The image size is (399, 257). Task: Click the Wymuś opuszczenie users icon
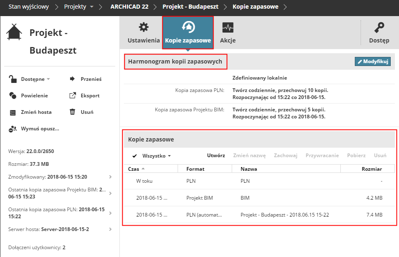[13, 129]
